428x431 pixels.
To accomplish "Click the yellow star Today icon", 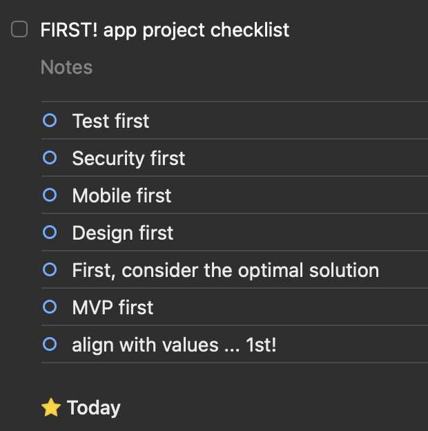I will (51, 408).
